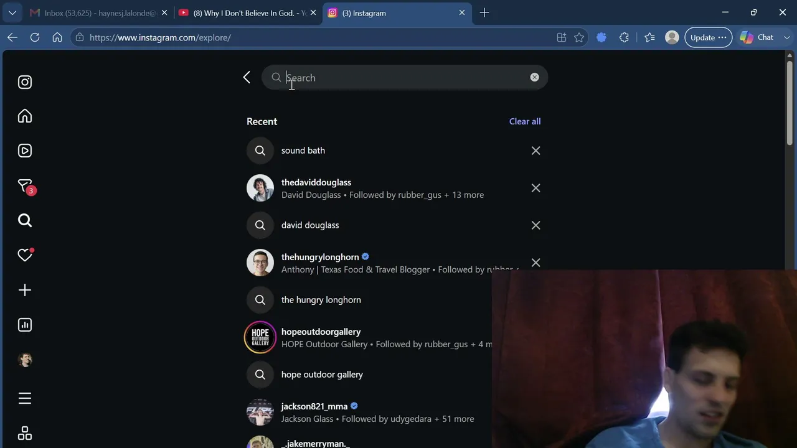Click the Search input field
This screenshot has height=448, width=797.
tap(405, 78)
